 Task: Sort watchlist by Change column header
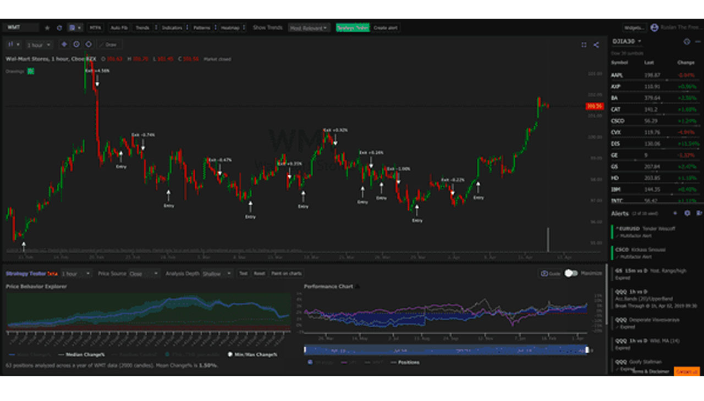point(685,62)
